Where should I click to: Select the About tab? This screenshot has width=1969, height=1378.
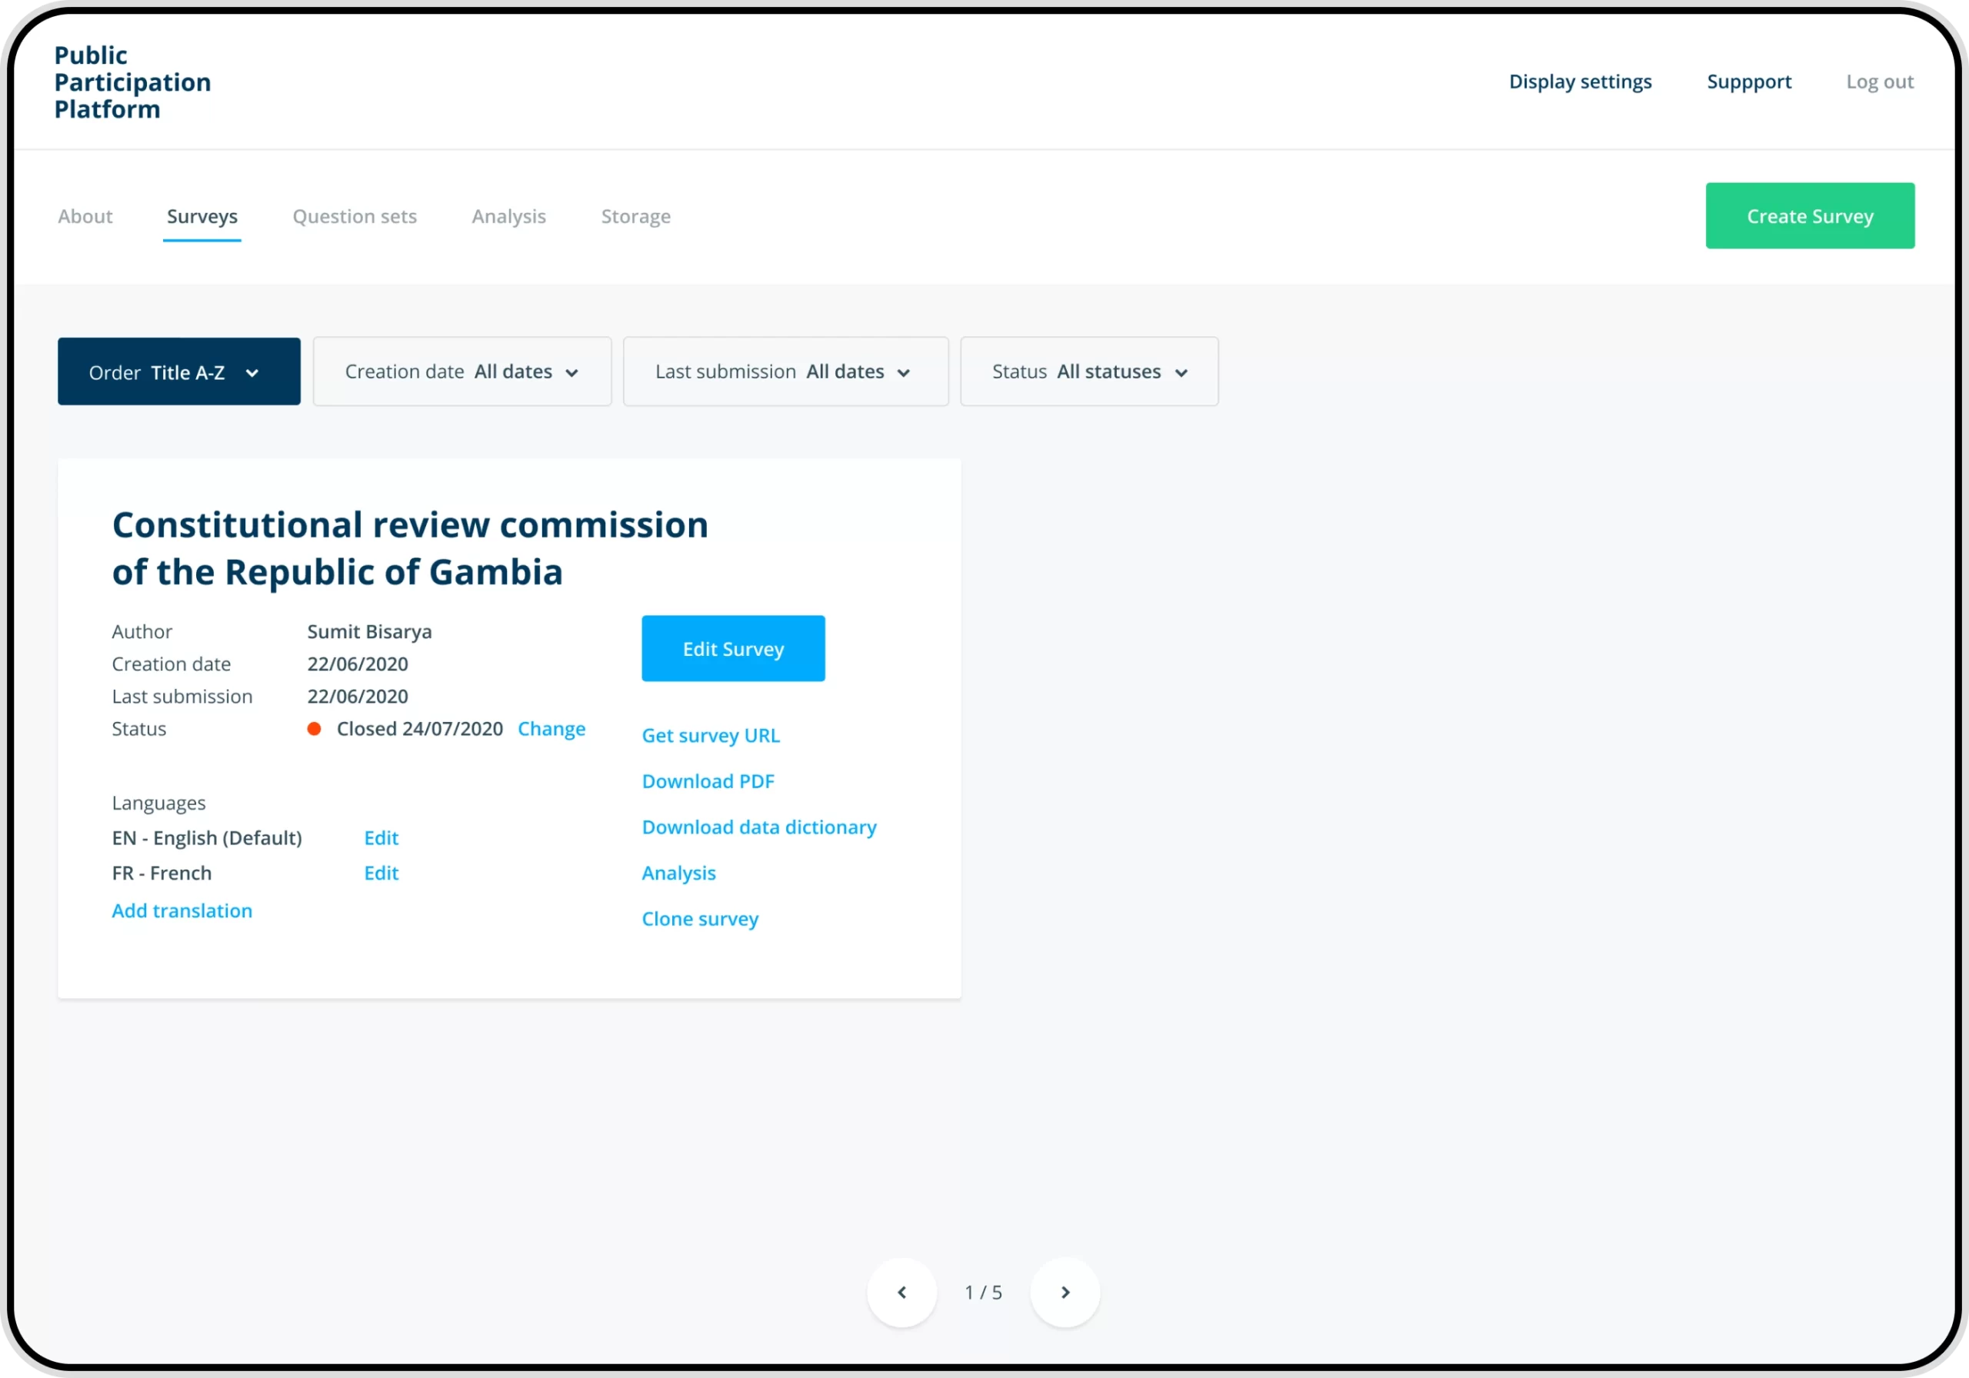click(85, 216)
